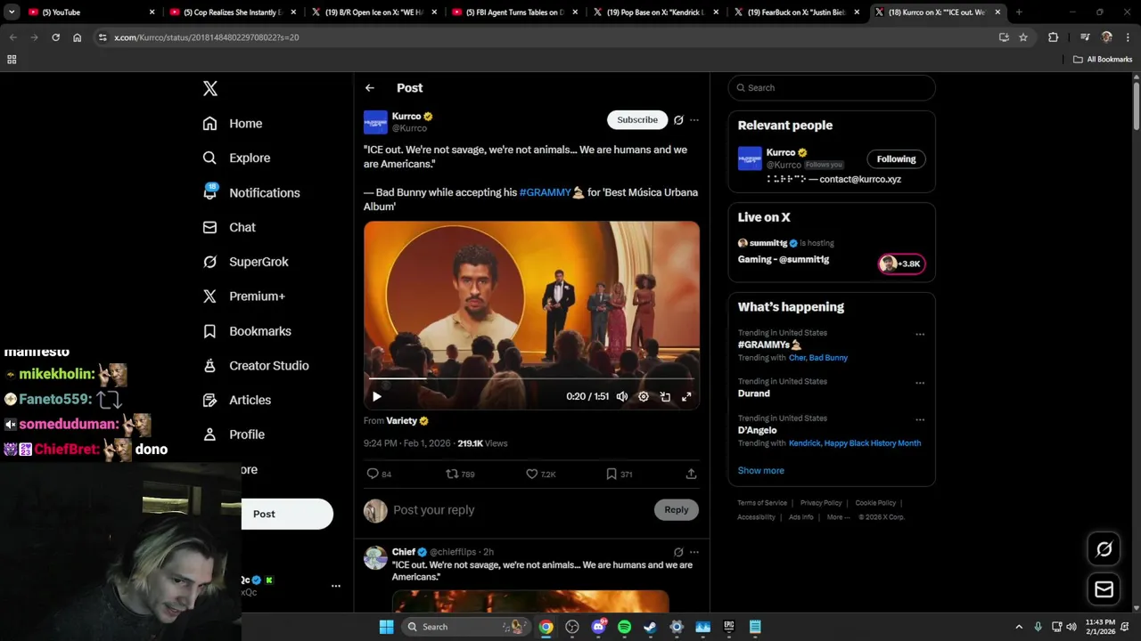
Task: Open Creator Studio in the sidebar
Action: [x=256, y=366]
